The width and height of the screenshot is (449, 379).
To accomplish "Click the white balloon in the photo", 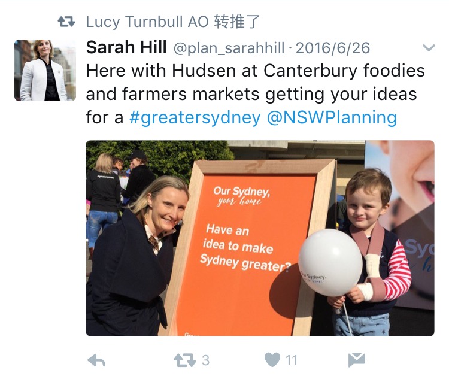I will 330,262.
